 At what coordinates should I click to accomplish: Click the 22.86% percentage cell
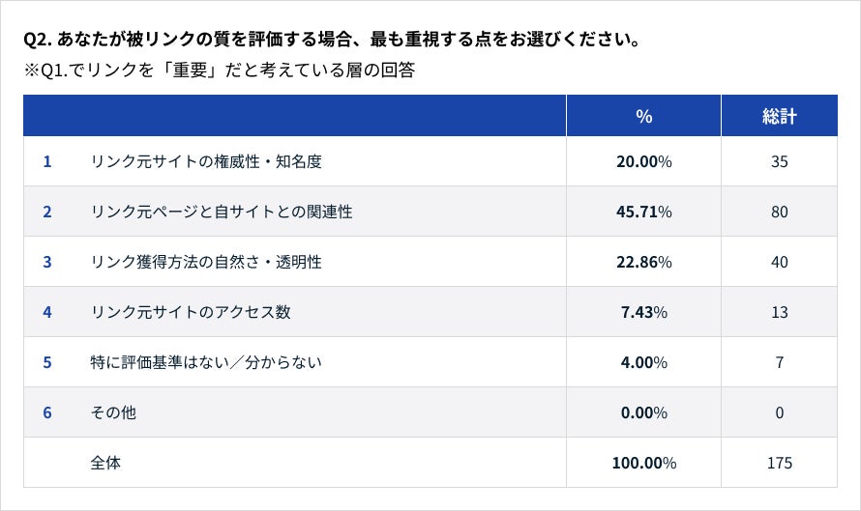coord(643,262)
